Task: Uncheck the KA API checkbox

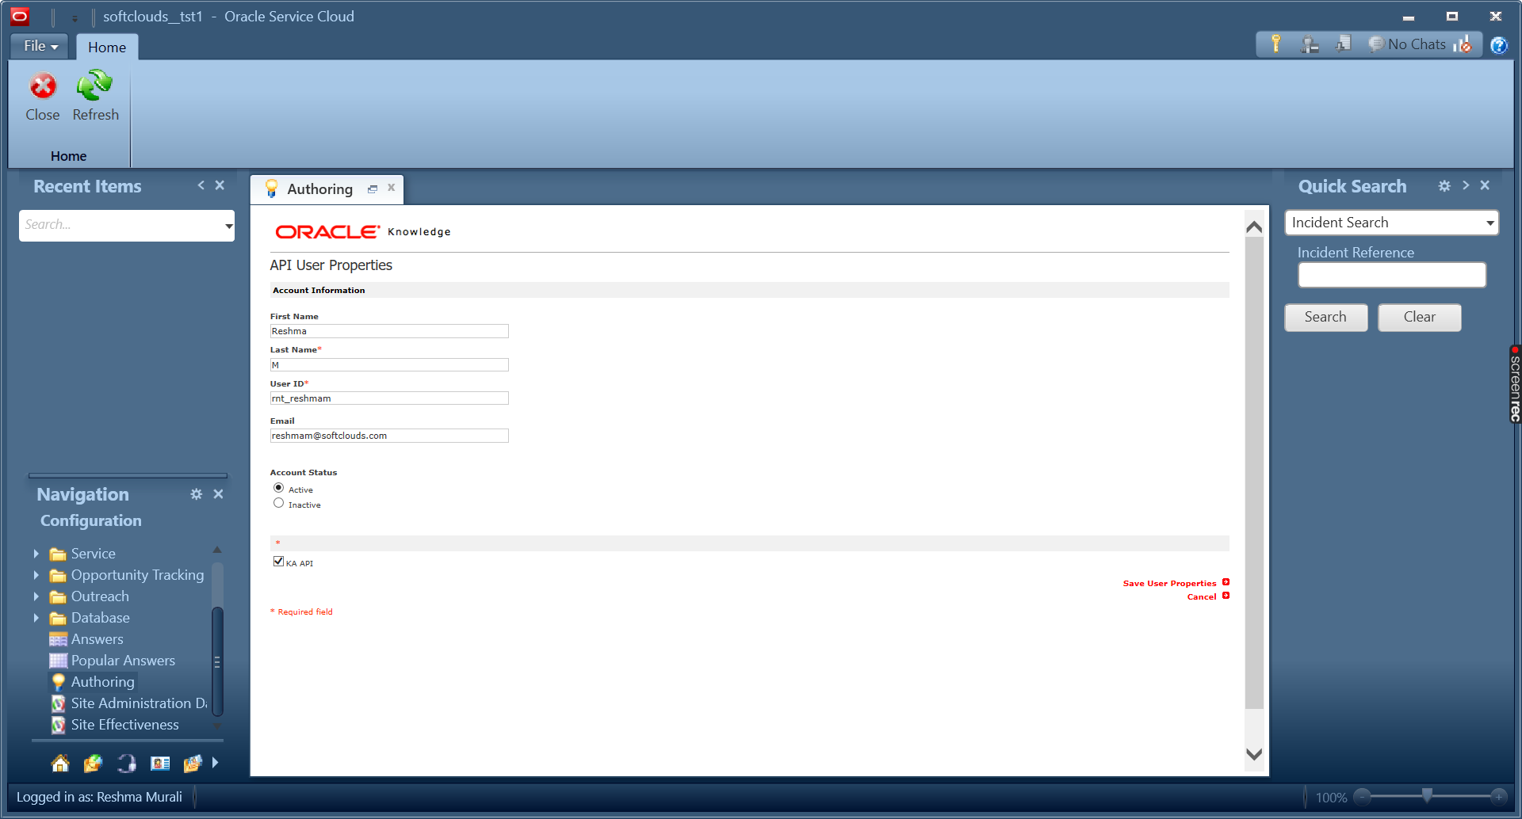Action: [278, 562]
